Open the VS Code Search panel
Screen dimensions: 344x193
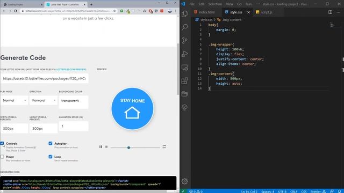coord(185,27)
